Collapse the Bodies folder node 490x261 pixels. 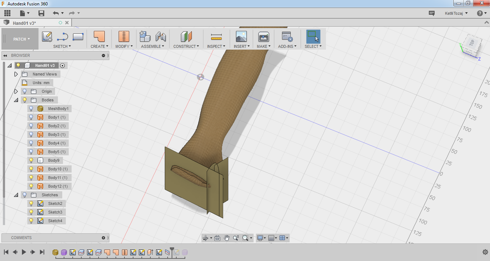click(x=16, y=100)
